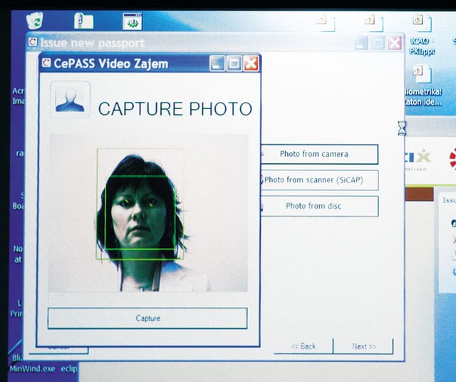The image size is (456, 382).
Task: Click the CePASS Video Zajem title icon
Action: click(x=46, y=63)
